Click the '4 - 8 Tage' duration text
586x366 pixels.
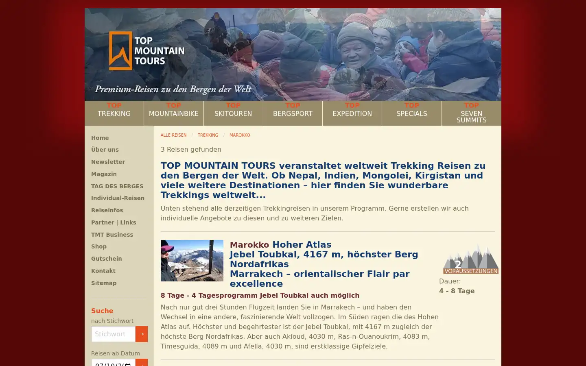457,291
